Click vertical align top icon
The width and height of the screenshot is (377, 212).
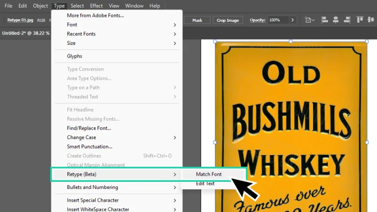[360, 20]
